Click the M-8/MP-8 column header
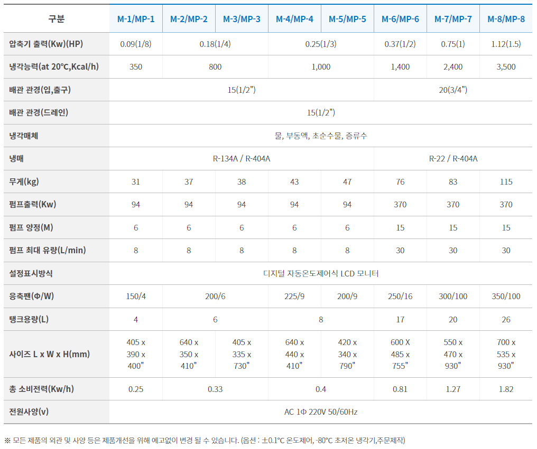This screenshot has width=537, height=449. 506,19
